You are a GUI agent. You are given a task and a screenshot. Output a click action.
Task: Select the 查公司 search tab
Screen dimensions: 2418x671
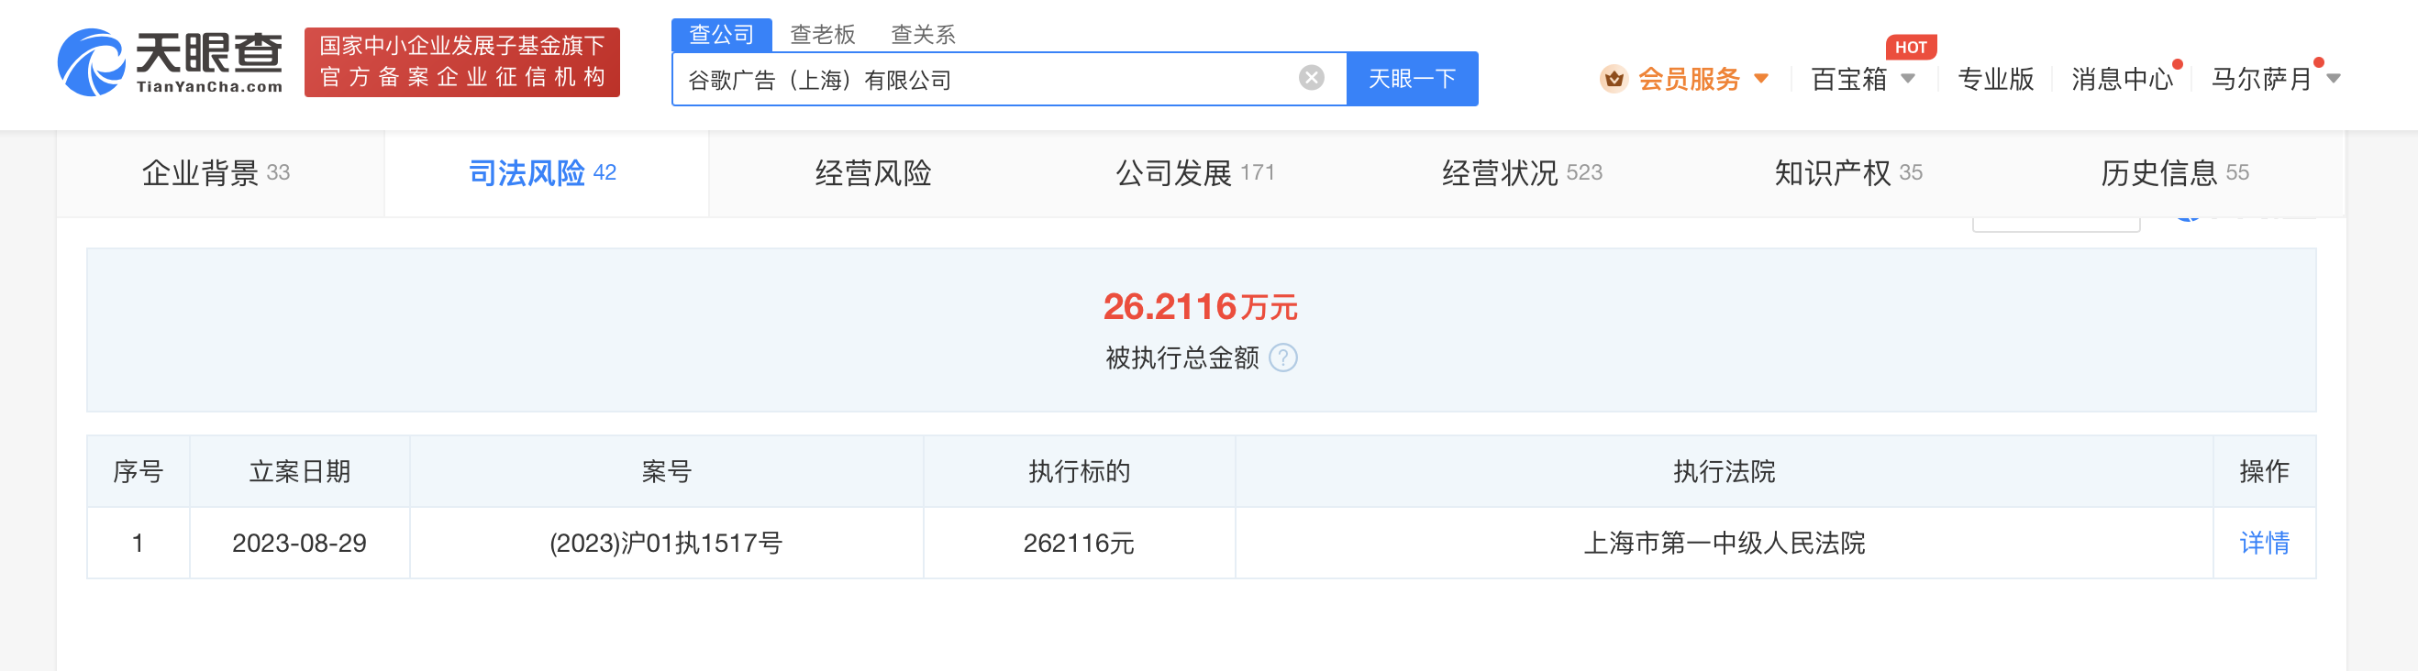pyautogui.click(x=721, y=35)
